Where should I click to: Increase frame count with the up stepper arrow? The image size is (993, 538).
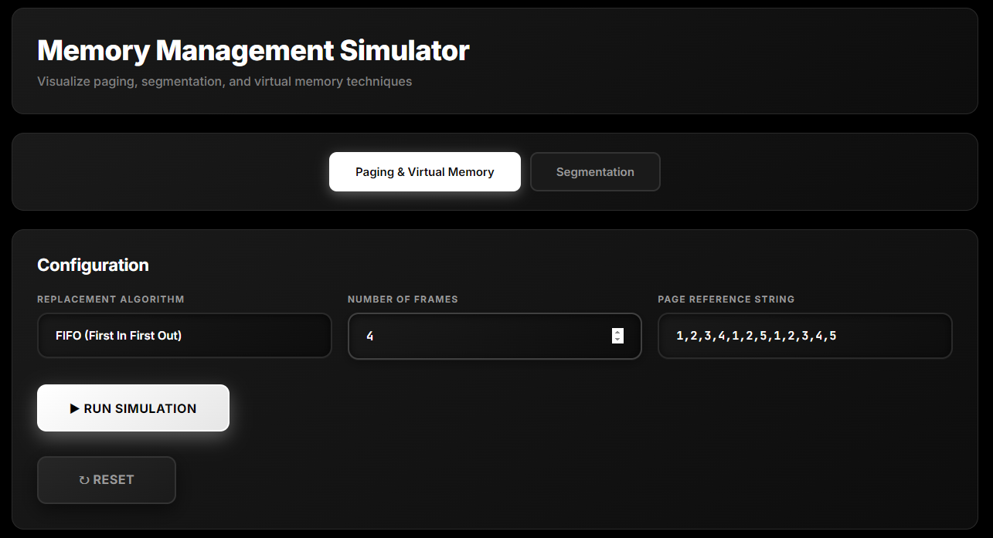617,332
